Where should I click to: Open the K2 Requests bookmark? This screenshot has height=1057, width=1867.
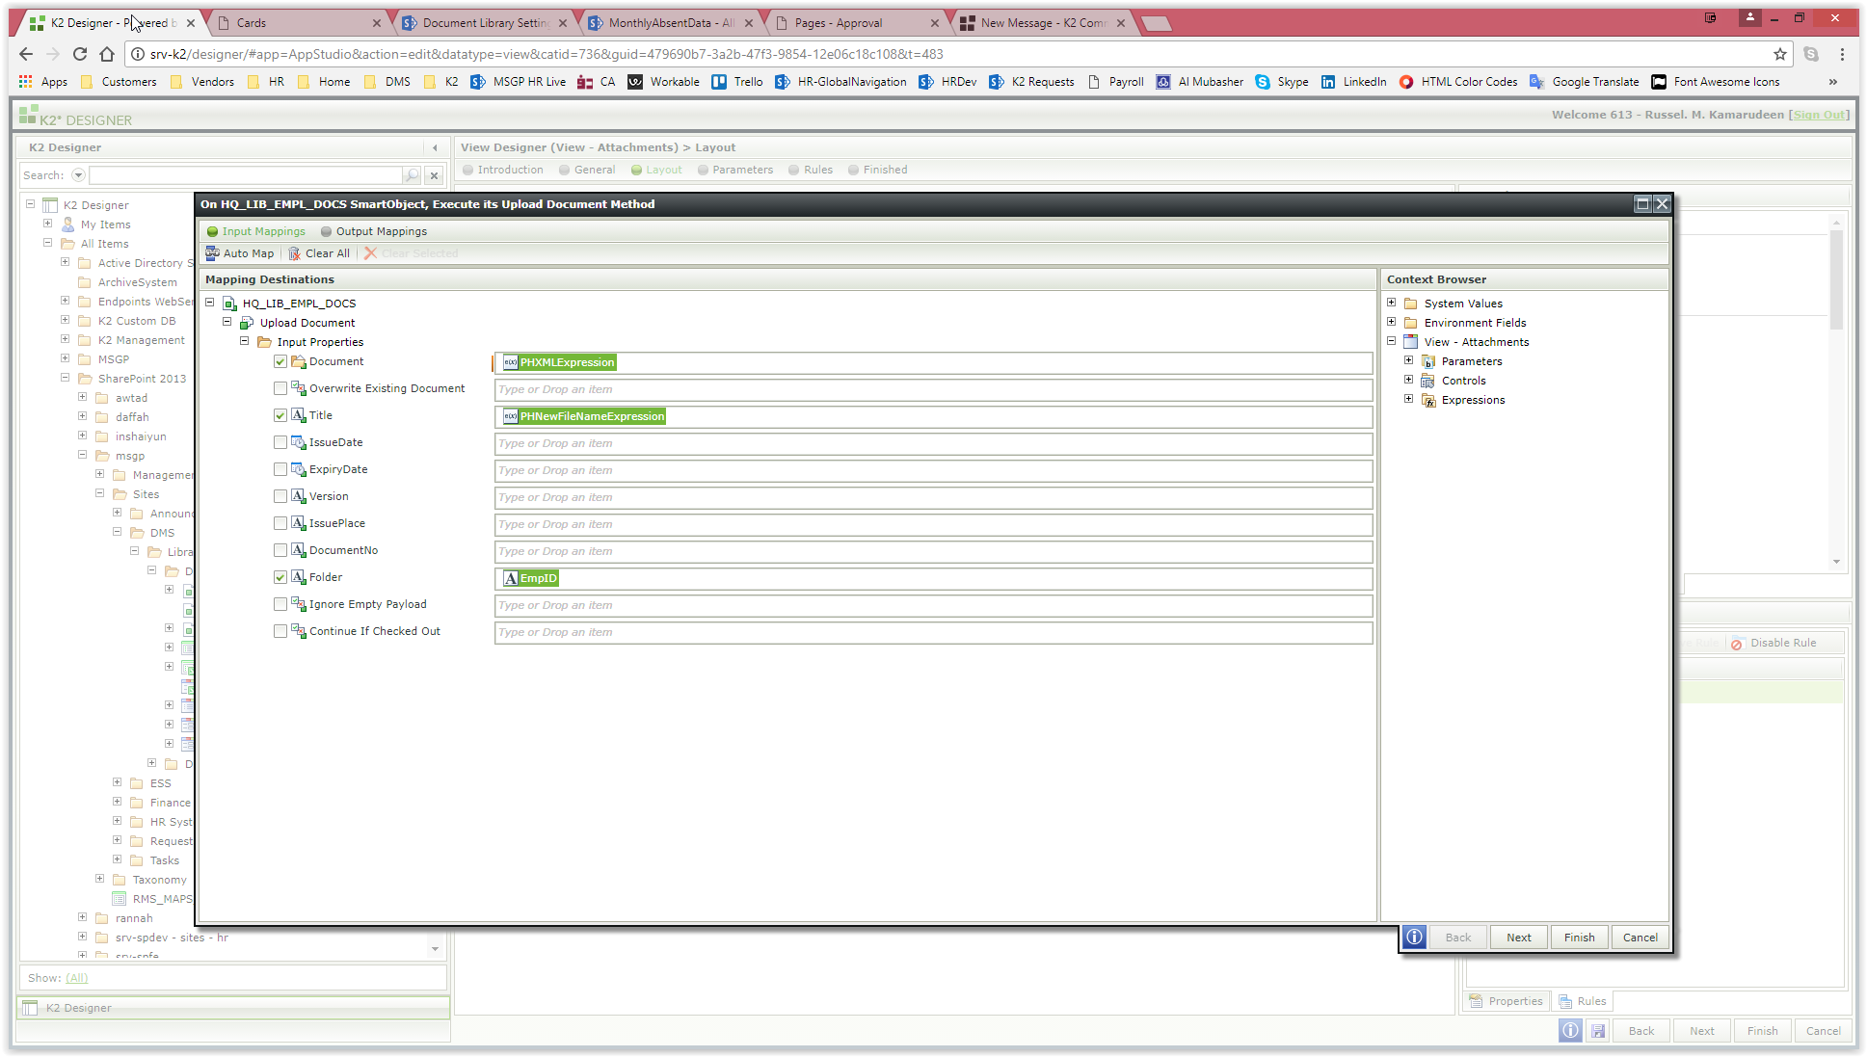(x=1031, y=82)
